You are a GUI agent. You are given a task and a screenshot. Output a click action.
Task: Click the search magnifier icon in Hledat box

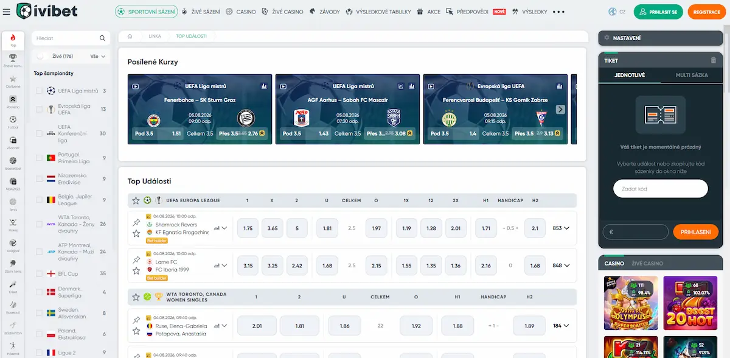pyautogui.click(x=102, y=38)
